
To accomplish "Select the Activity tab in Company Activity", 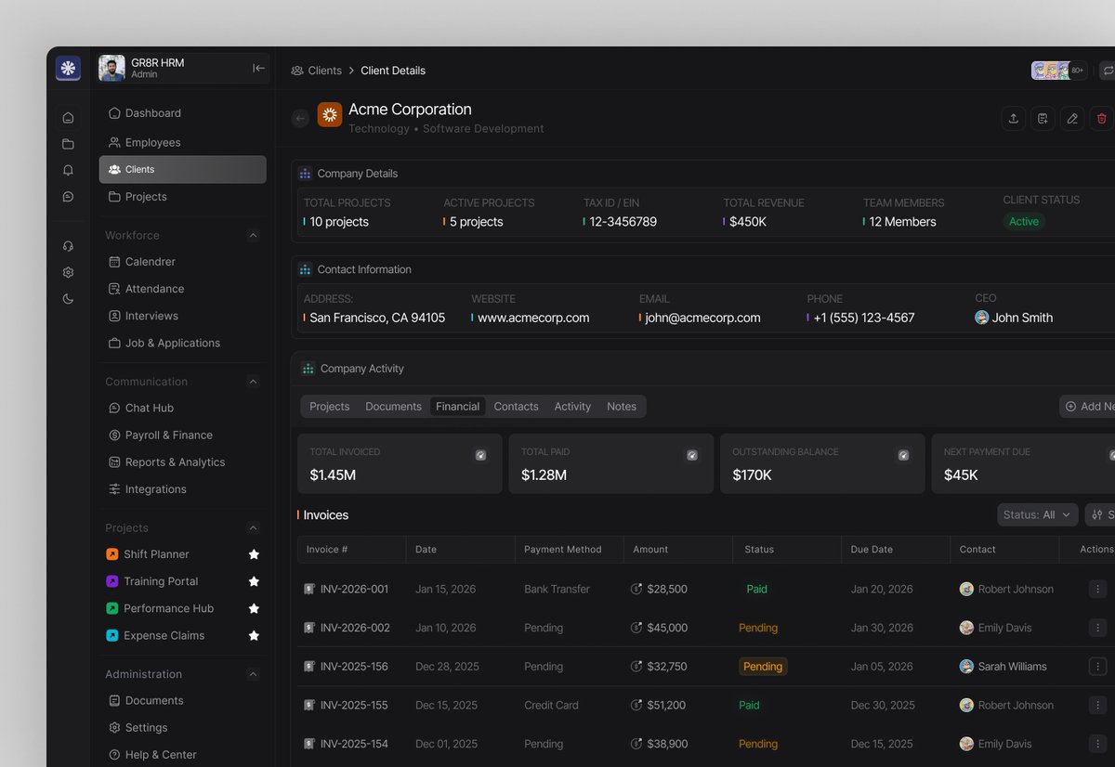I will point(572,406).
